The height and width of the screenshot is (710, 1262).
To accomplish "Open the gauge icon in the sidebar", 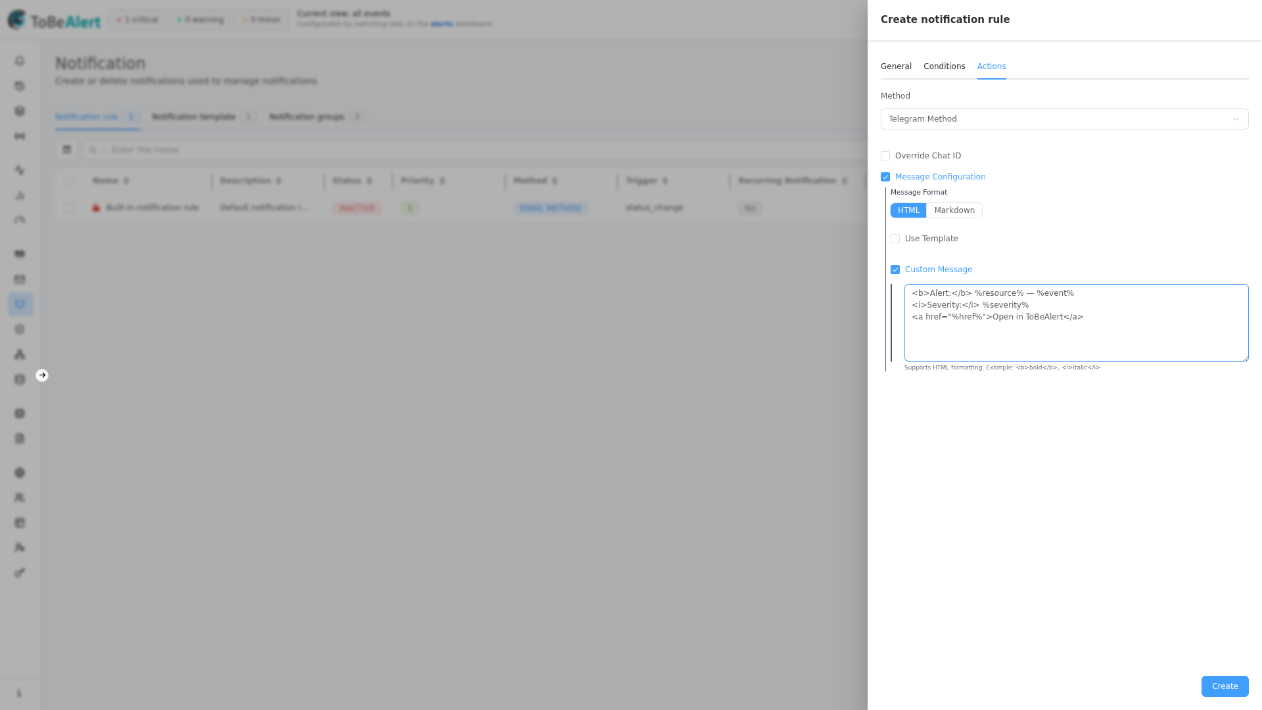I will (20, 220).
